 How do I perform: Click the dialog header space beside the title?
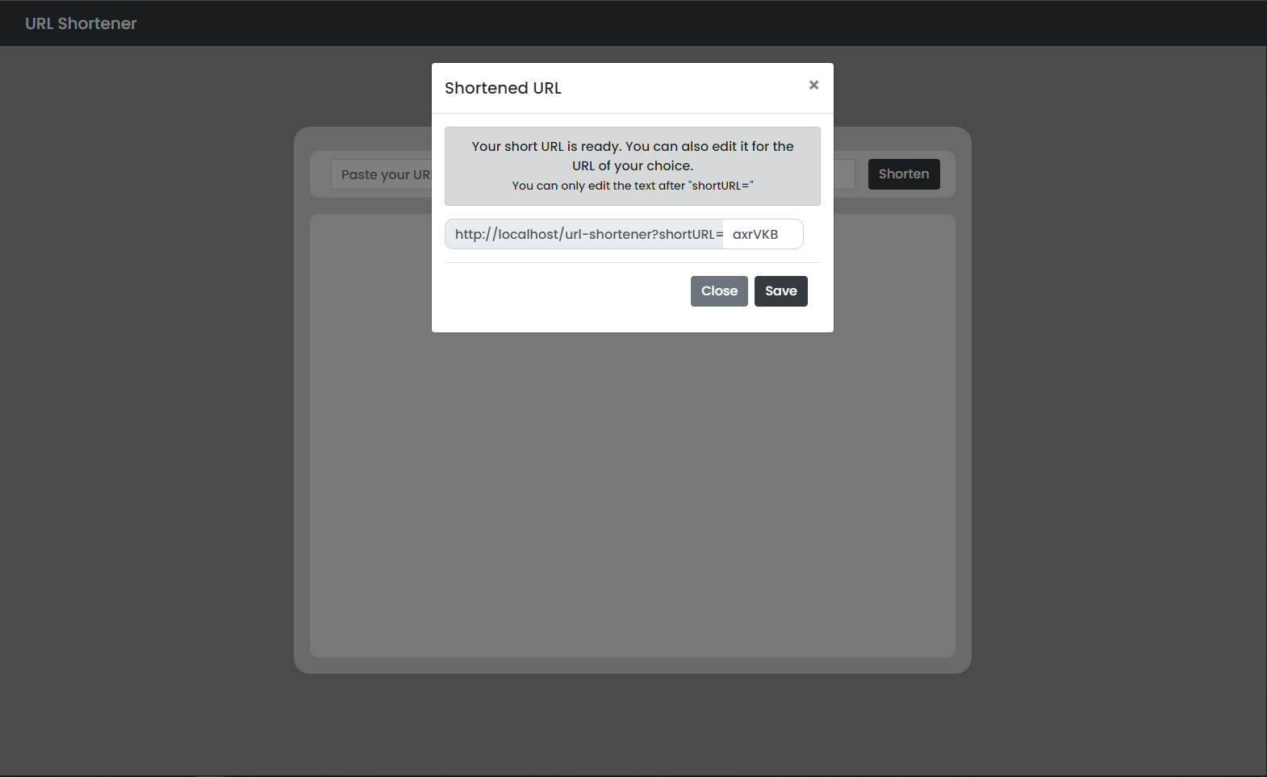(x=686, y=88)
